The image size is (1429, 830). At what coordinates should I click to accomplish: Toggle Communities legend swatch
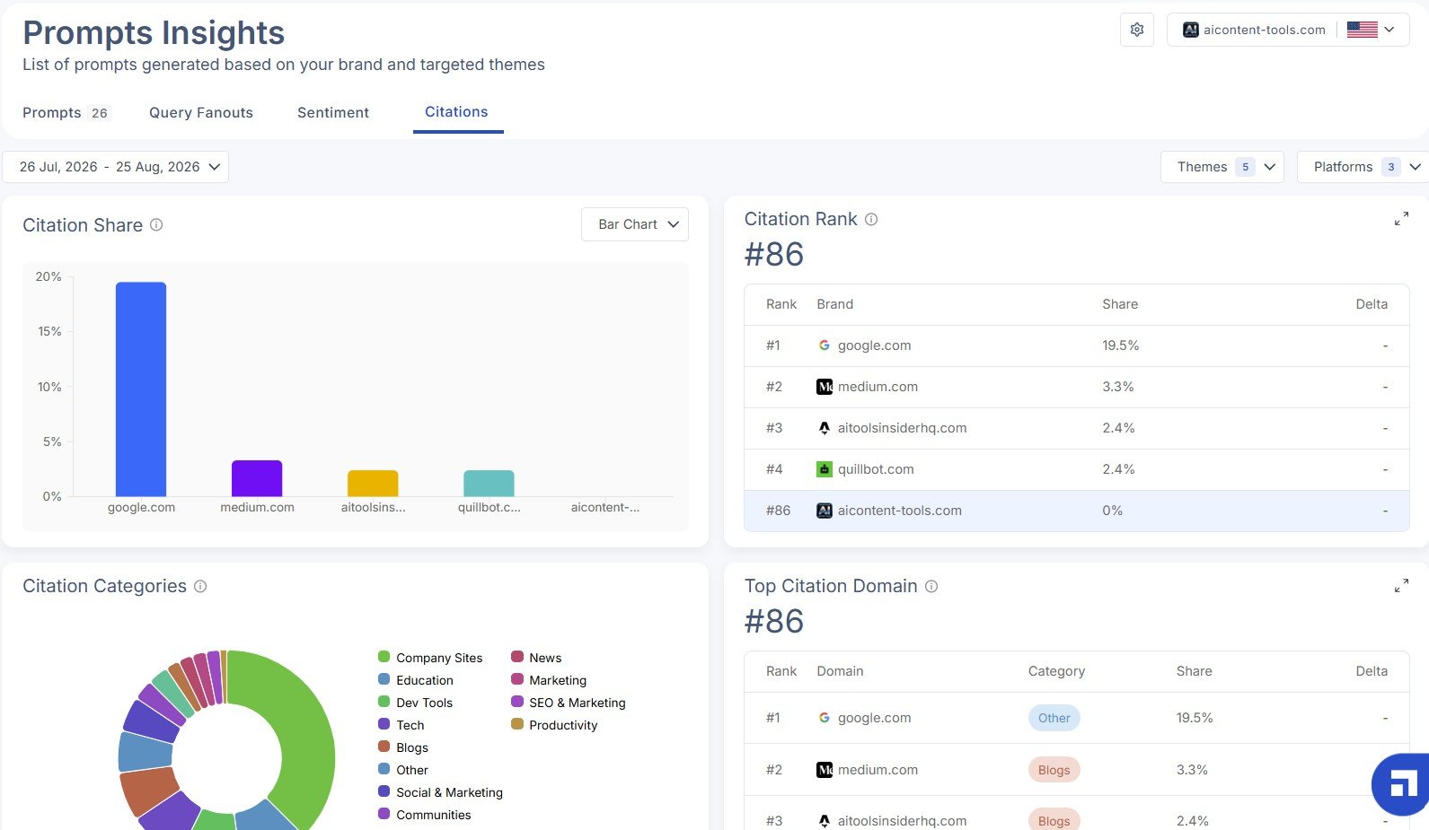pyautogui.click(x=384, y=814)
